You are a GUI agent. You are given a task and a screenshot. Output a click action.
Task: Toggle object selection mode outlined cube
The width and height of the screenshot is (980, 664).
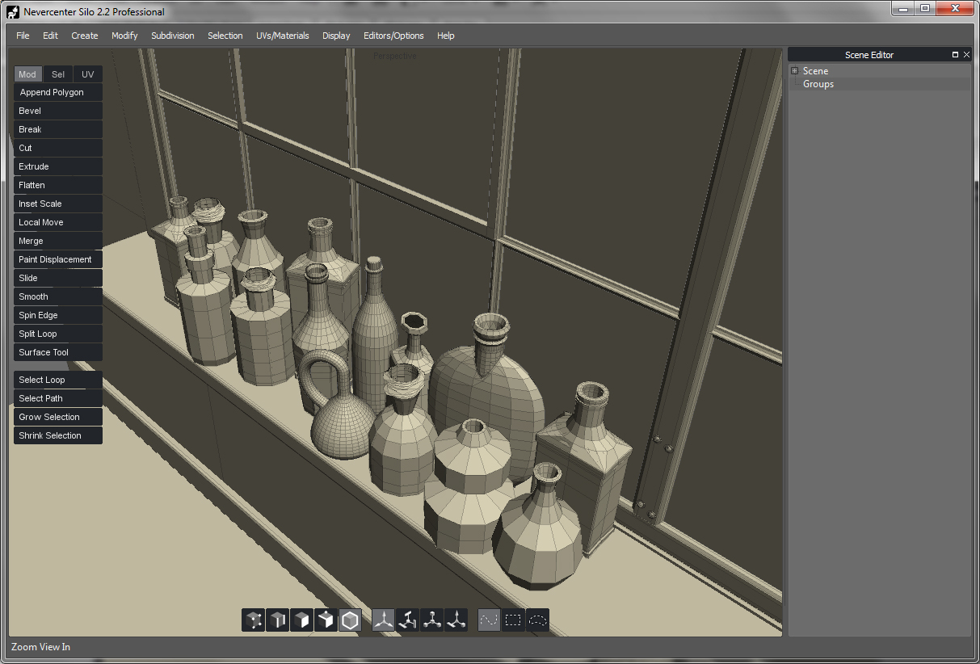point(350,620)
